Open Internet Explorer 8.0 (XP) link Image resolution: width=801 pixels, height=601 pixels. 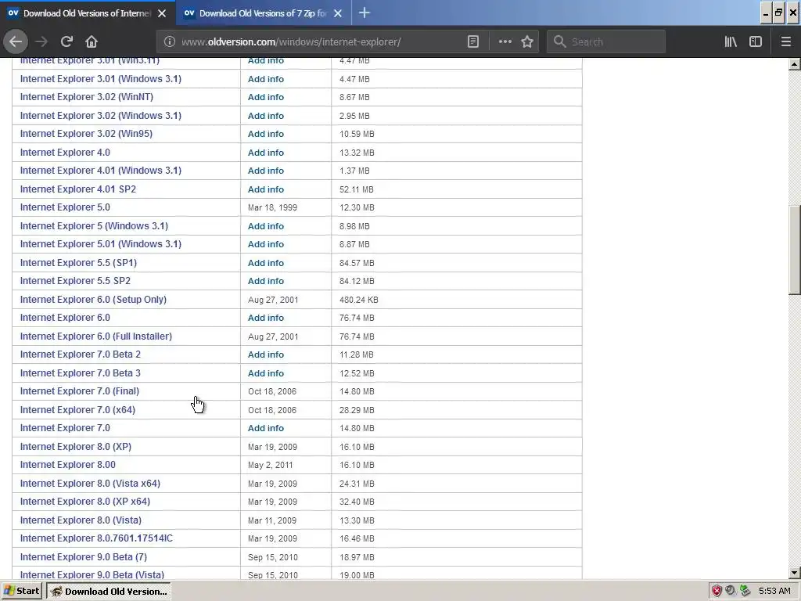[76, 446]
